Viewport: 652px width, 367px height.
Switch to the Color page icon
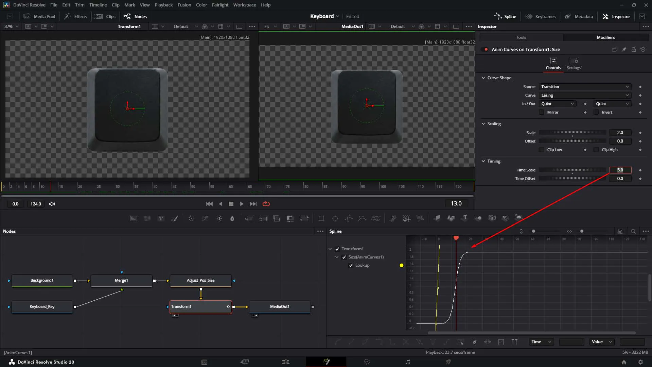click(x=367, y=362)
